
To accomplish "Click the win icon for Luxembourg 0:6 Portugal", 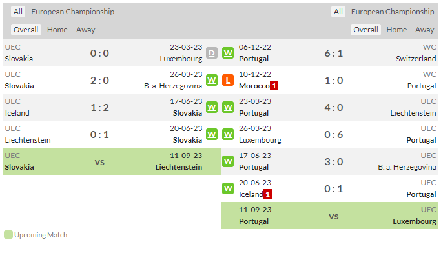I will pyautogui.click(x=228, y=134).
